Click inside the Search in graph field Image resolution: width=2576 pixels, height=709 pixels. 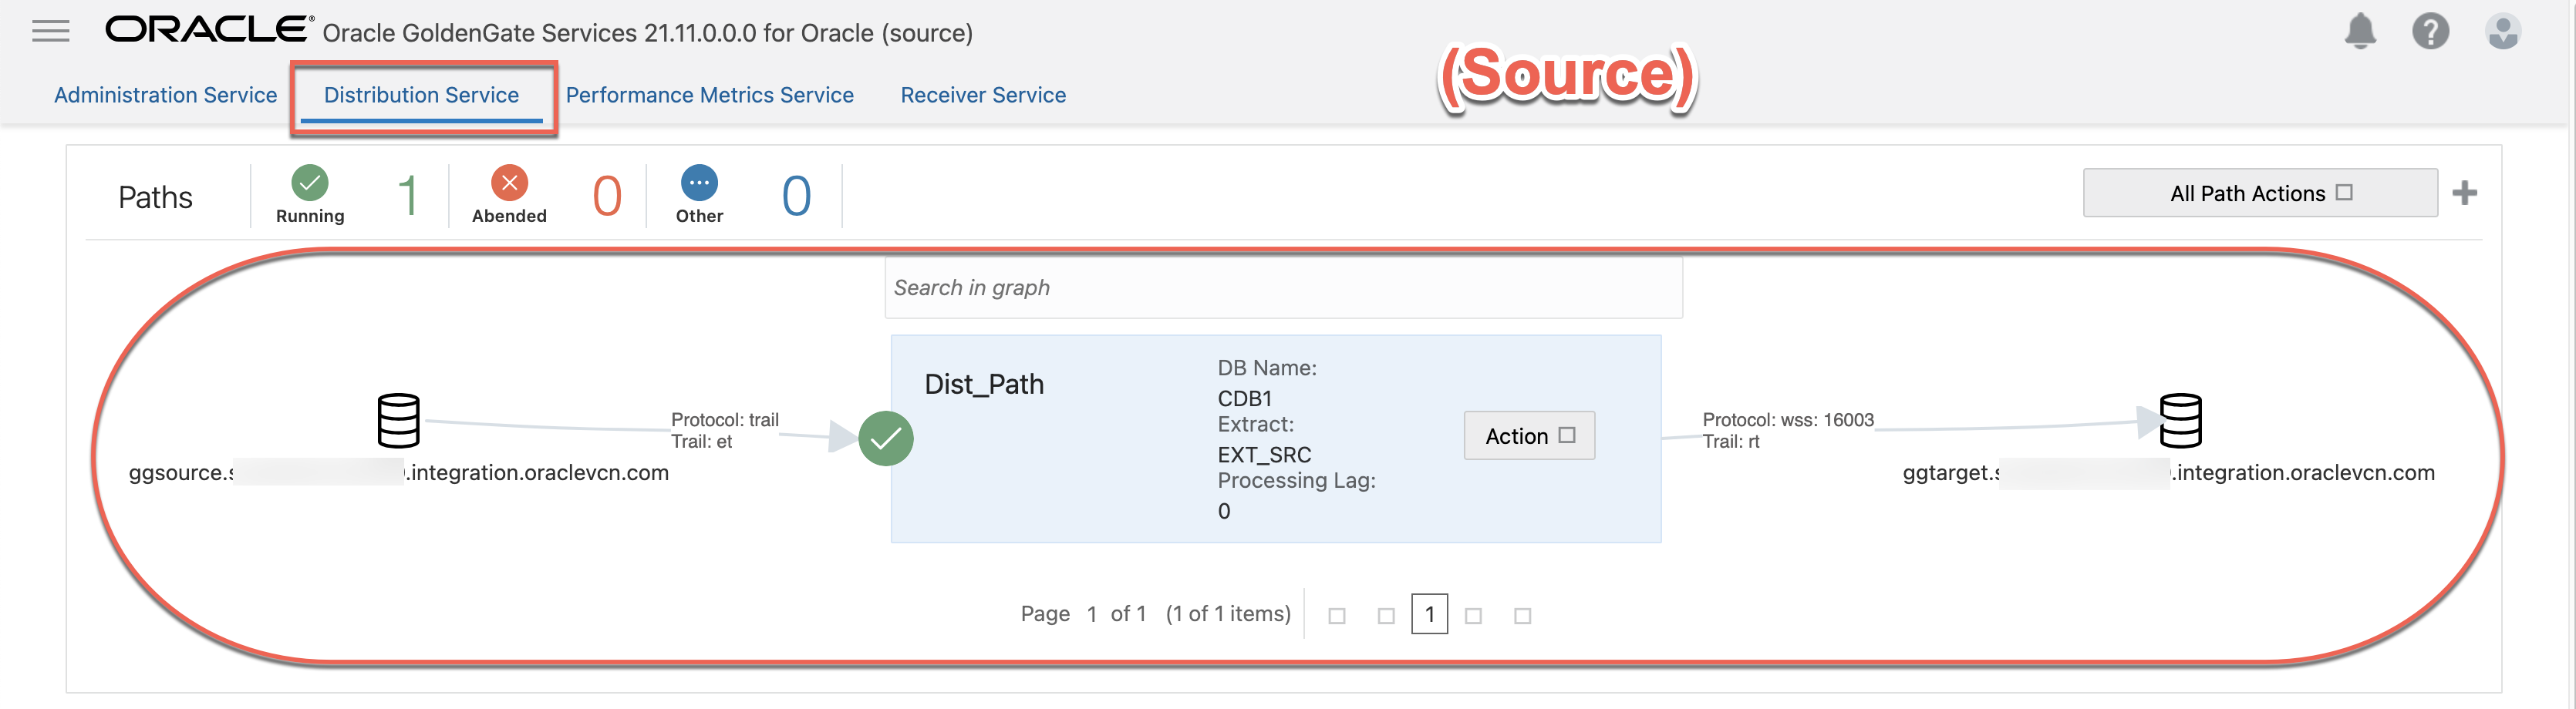pos(1283,287)
